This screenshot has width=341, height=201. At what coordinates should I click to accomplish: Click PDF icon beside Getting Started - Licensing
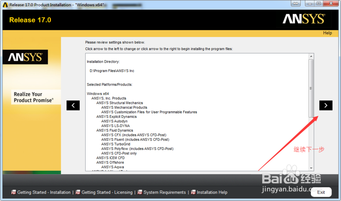pos(78,192)
